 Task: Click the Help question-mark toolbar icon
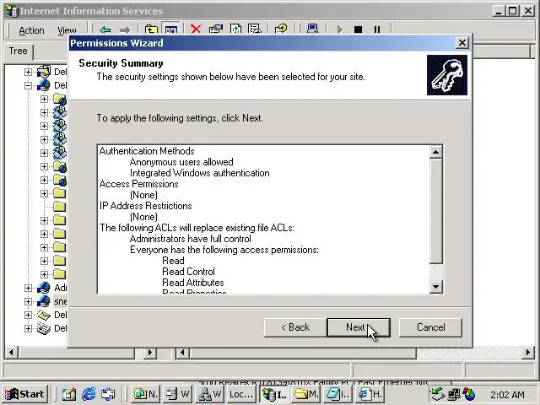281,30
